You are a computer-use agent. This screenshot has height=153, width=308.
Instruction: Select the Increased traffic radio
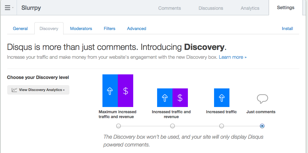coord(222,126)
